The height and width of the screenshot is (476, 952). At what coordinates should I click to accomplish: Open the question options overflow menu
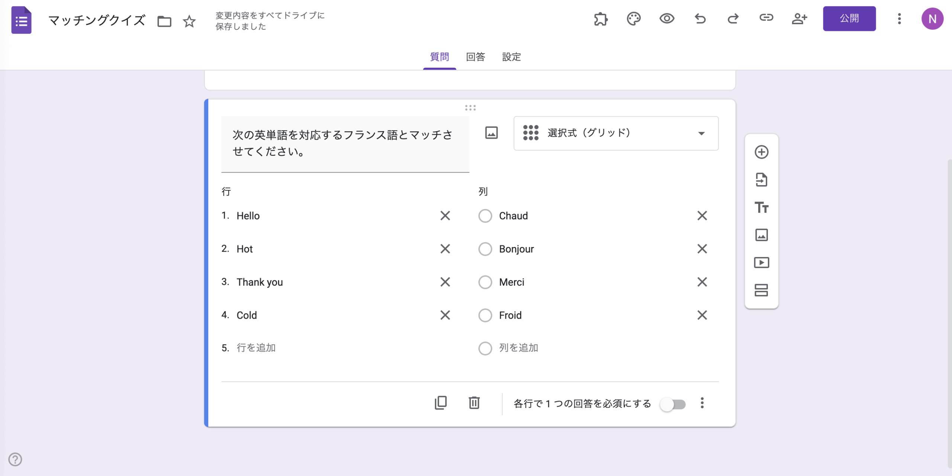(702, 403)
